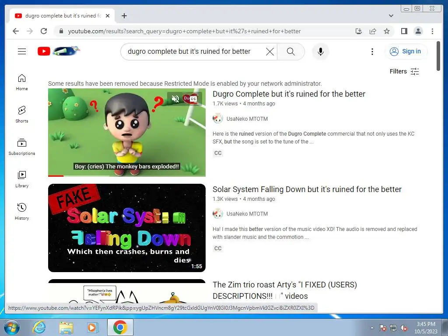
Task: Toggle the Chrome side panel
Action: point(404,31)
